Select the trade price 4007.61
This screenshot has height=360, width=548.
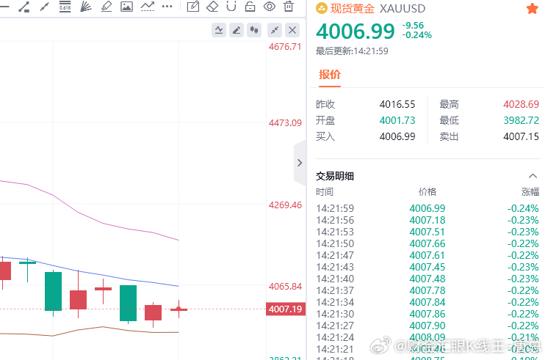click(427, 255)
